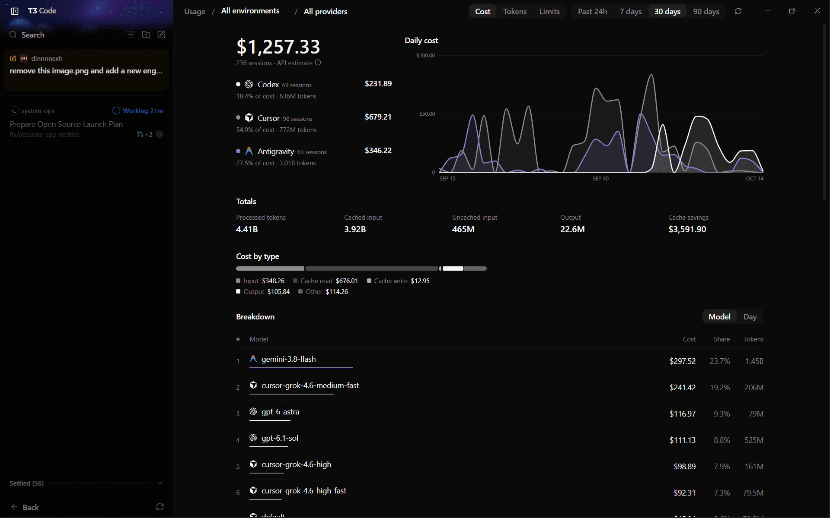
Task: Click the cursor-grok-4.6-high-fast model icon
Action: [x=253, y=490]
